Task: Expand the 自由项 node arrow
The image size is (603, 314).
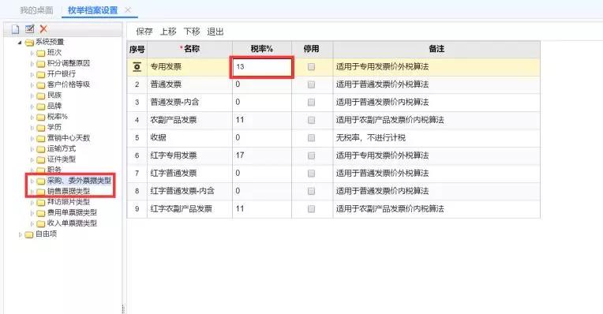Action: 21,234
